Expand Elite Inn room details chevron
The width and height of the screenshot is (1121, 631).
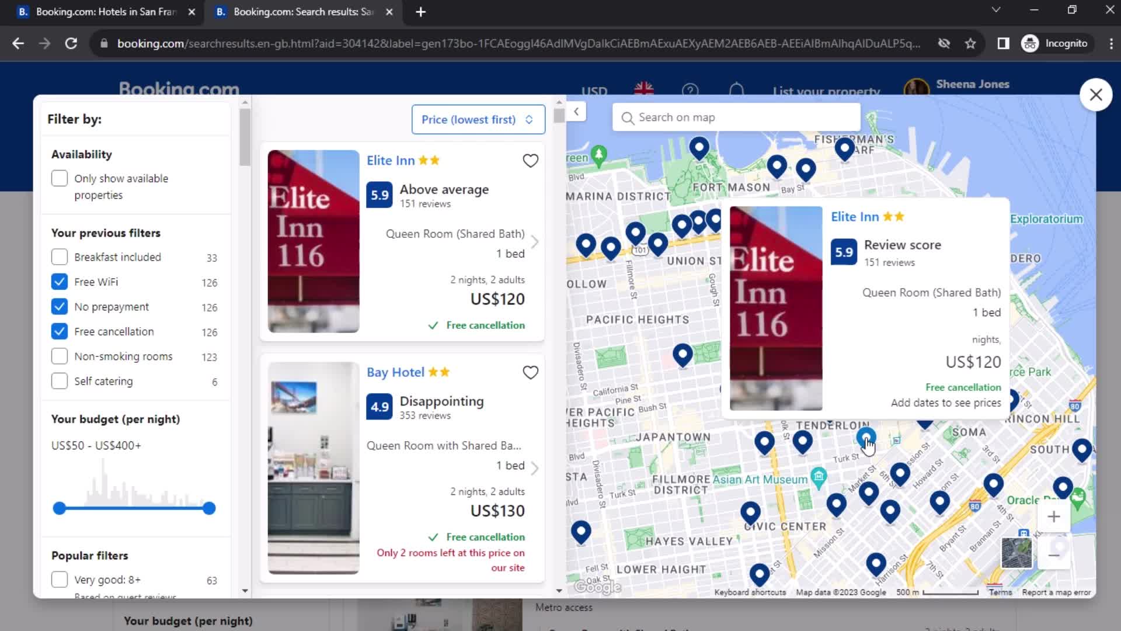click(x=534, y=242)
